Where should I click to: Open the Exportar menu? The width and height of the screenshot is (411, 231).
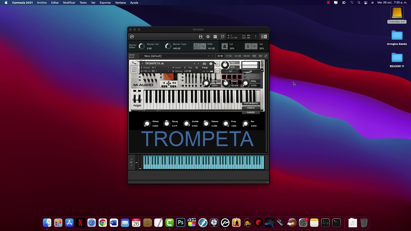[x=105, y=3]
